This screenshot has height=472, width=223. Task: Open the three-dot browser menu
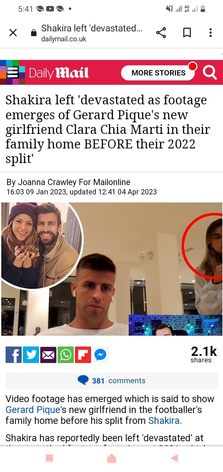click(211, 33)
